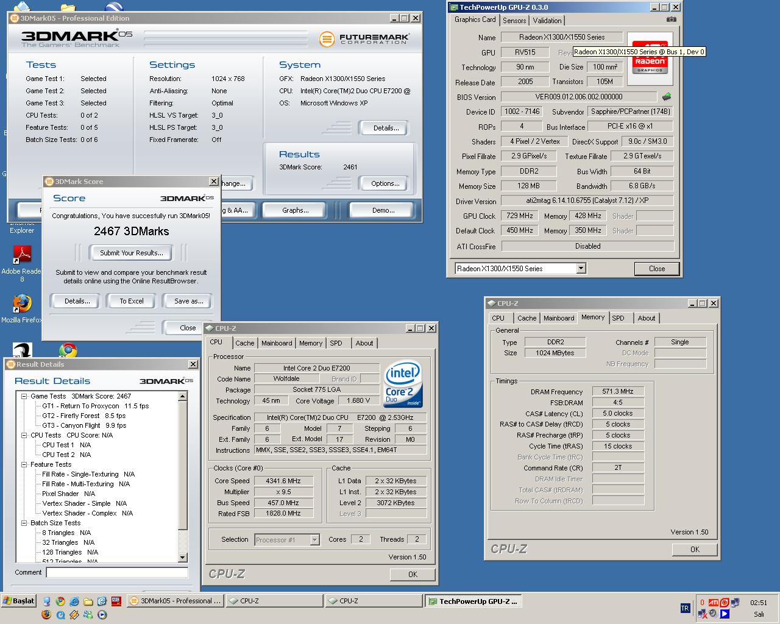Image resolution: width=780 pixels, height=624 pixels.
Task: Click the Comment input field
Action: [x=117, y=573]
